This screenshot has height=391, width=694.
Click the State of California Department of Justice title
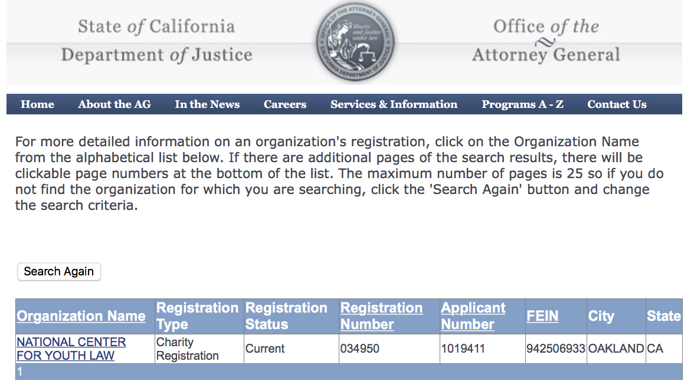(156, 41)
